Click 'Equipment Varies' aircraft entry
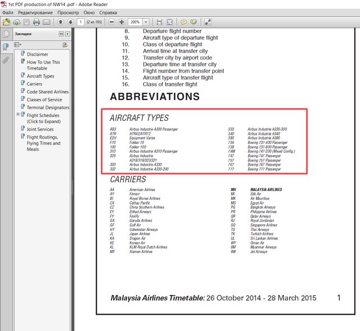 (x=142, y=138)
